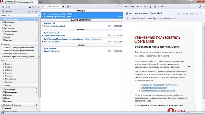Viewport: 205px width, 115px height.
Task: Click the magnifier icon in search box
Action: tap(44, 6)
